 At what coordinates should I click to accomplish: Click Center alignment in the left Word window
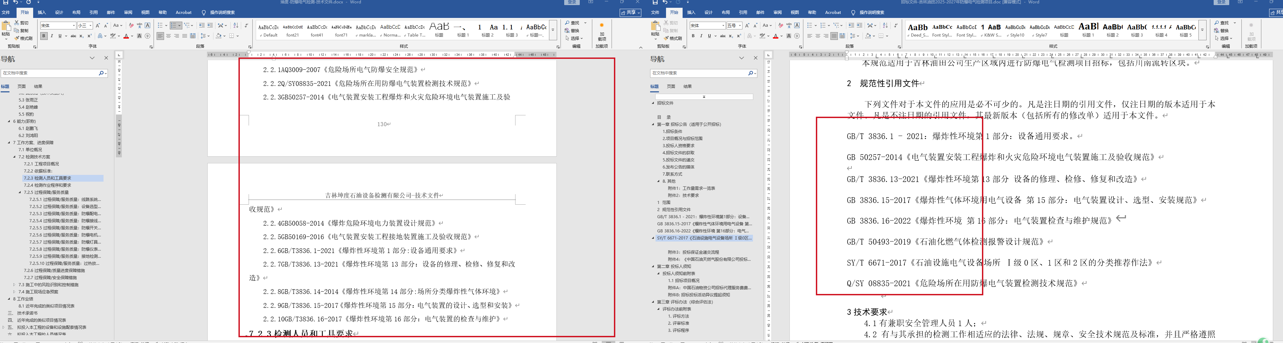point(168,36)
